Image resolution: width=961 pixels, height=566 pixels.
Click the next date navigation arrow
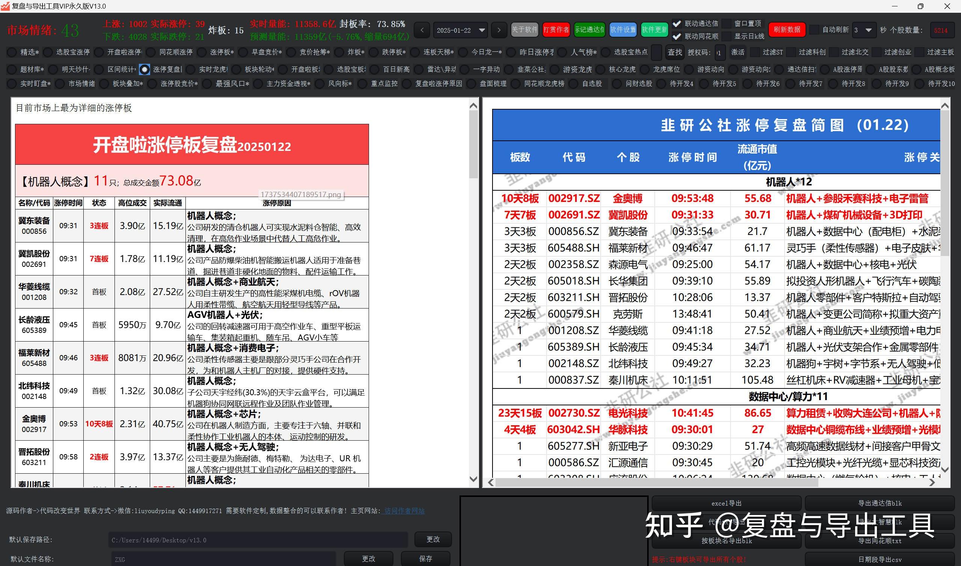pos(499,30)
